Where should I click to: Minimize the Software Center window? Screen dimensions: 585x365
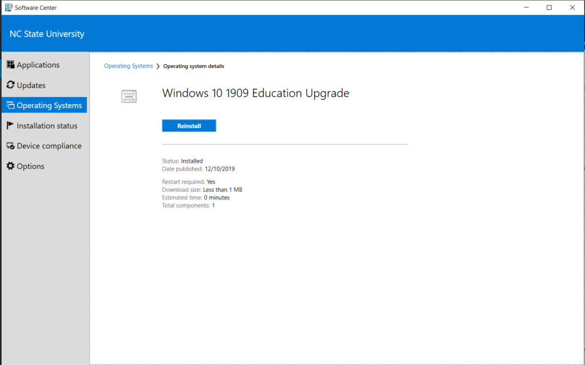coord(526,7)
